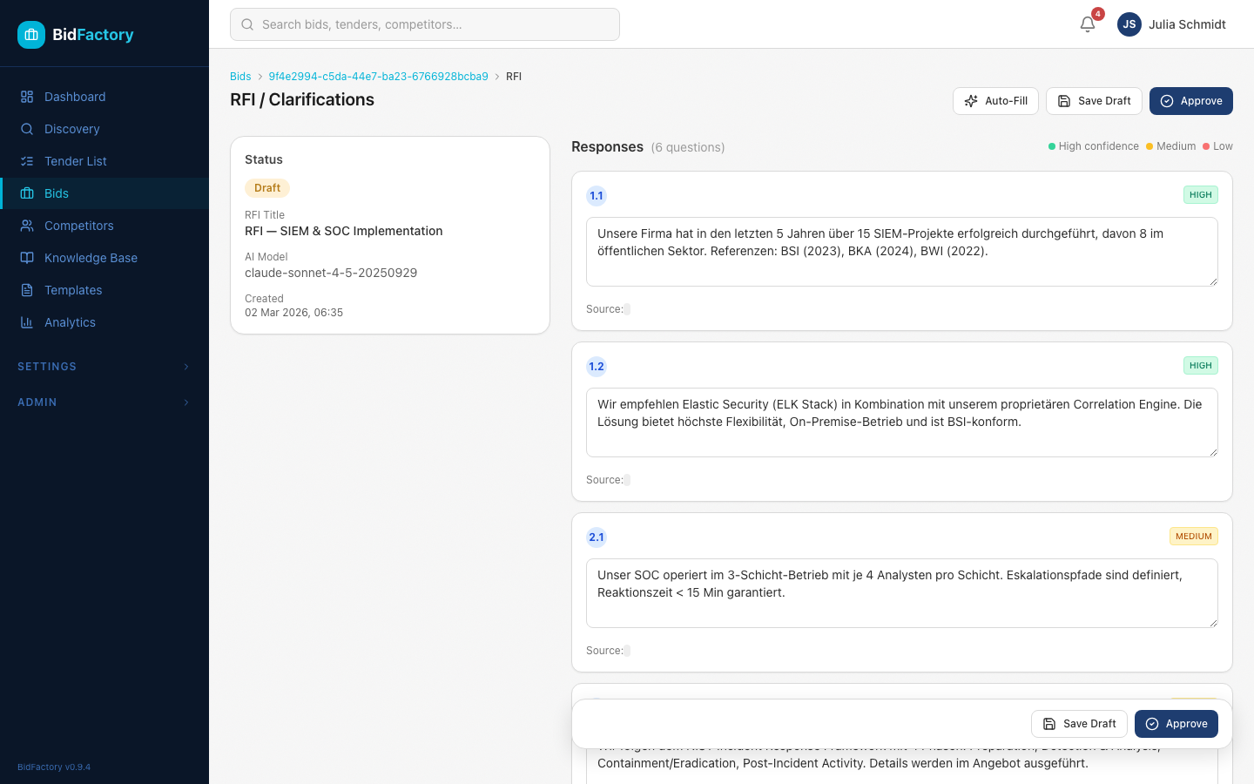This screenshot has height=784, width=1254.
Task: Open Knowledge Base page
Action: click(104, 258)
